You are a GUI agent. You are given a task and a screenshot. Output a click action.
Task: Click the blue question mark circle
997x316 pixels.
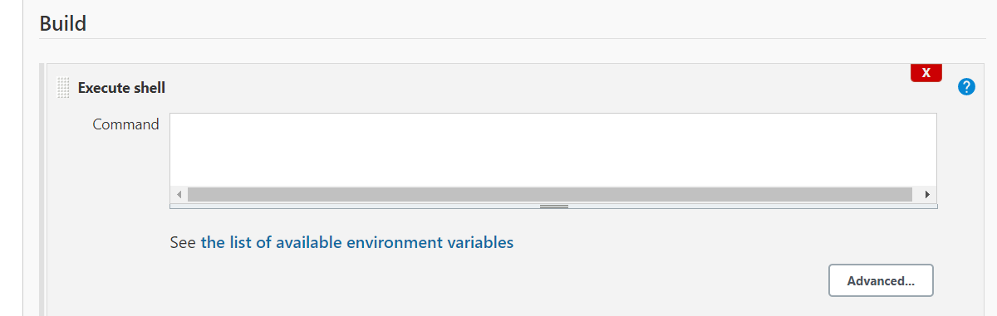tap(966, 86)
